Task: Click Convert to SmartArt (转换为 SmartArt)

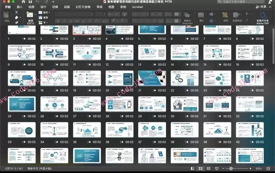Action: [187, 18]
